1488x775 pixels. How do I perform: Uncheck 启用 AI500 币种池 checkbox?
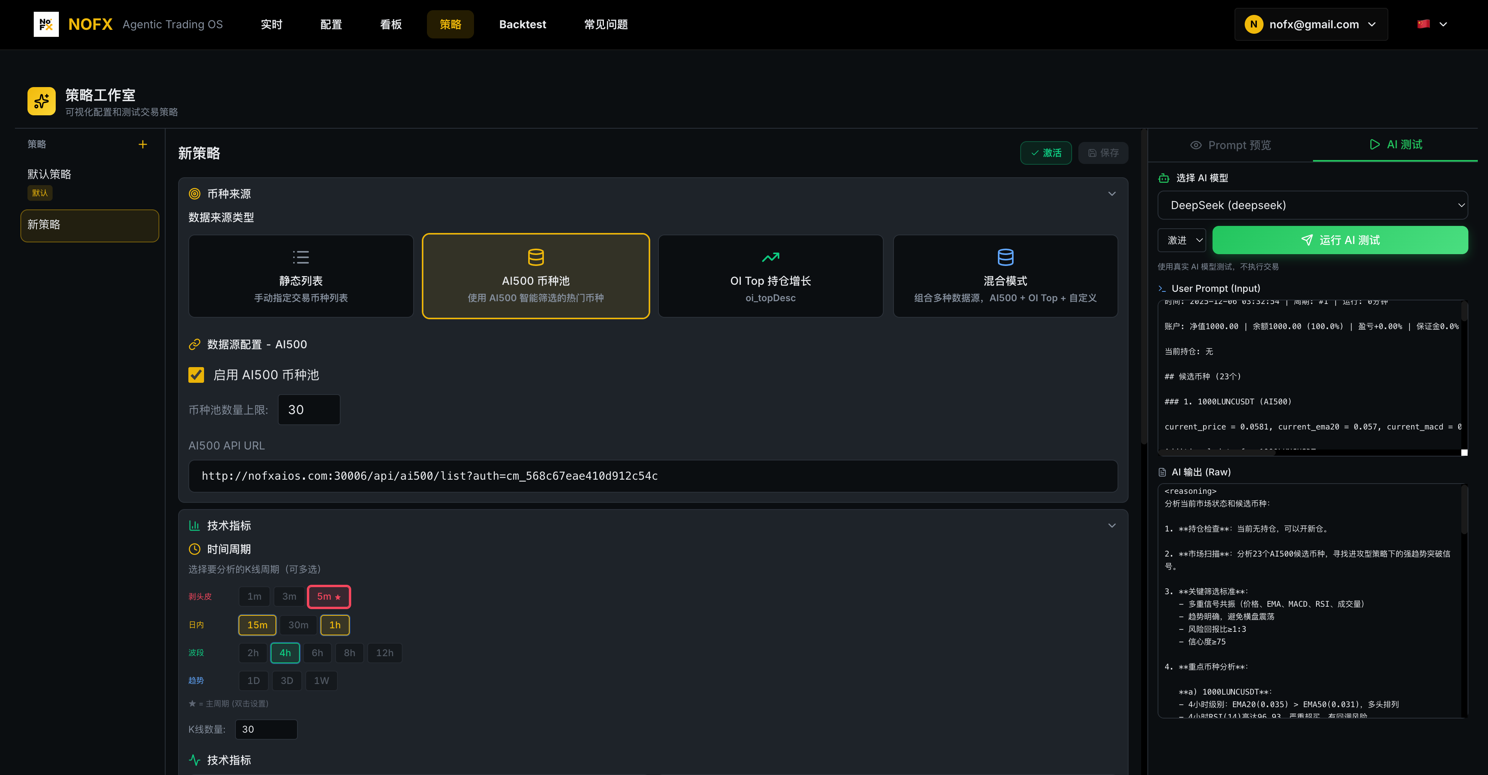(x=196, y=375)
